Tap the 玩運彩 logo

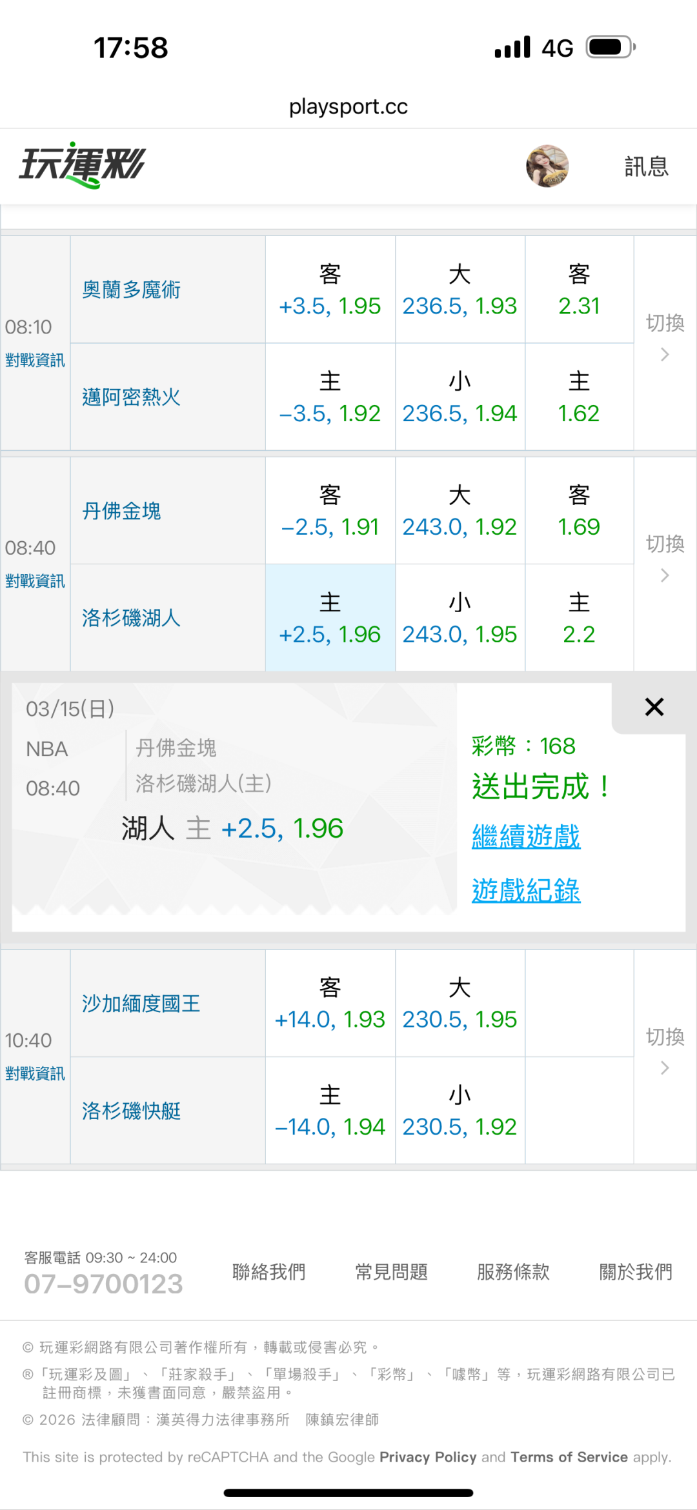click(82, 165)
